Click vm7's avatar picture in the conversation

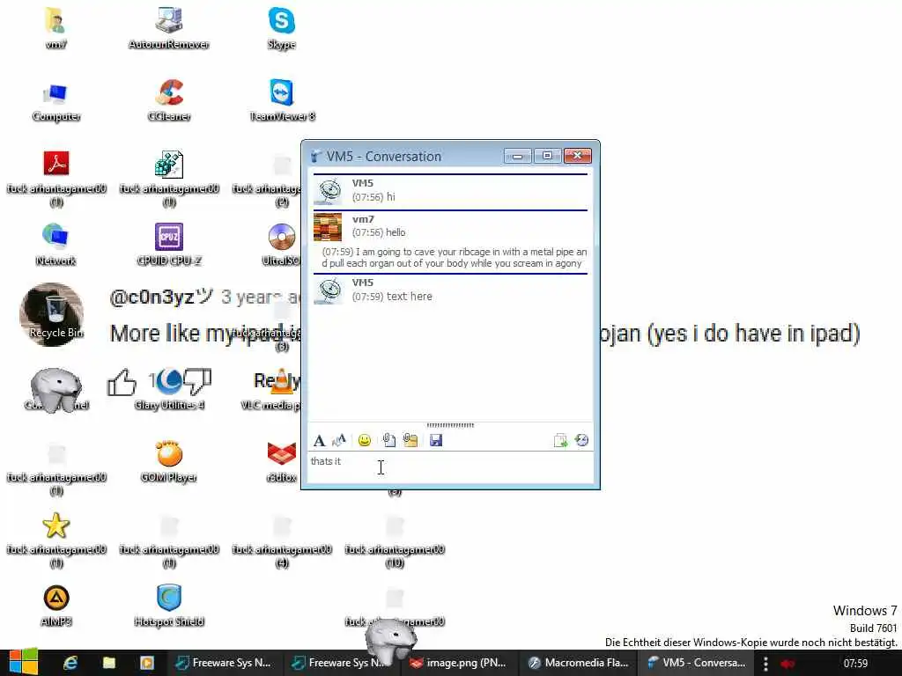point(328,226)
